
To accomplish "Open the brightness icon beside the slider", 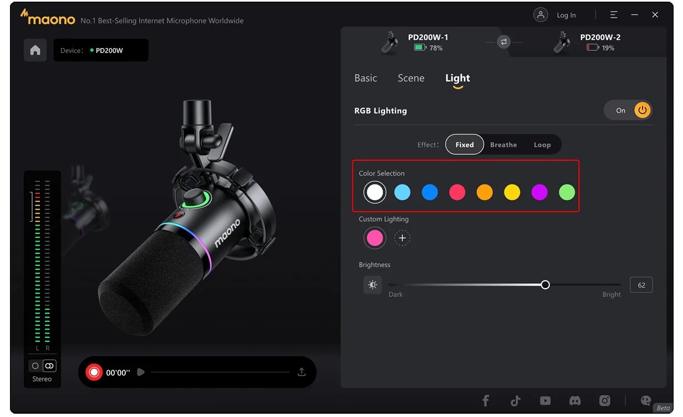I will [x=372, y=285].
